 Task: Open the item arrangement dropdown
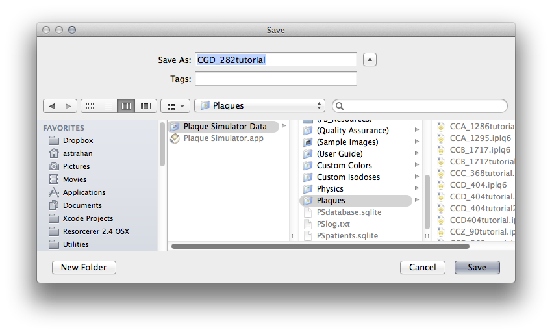pos(175,105)
